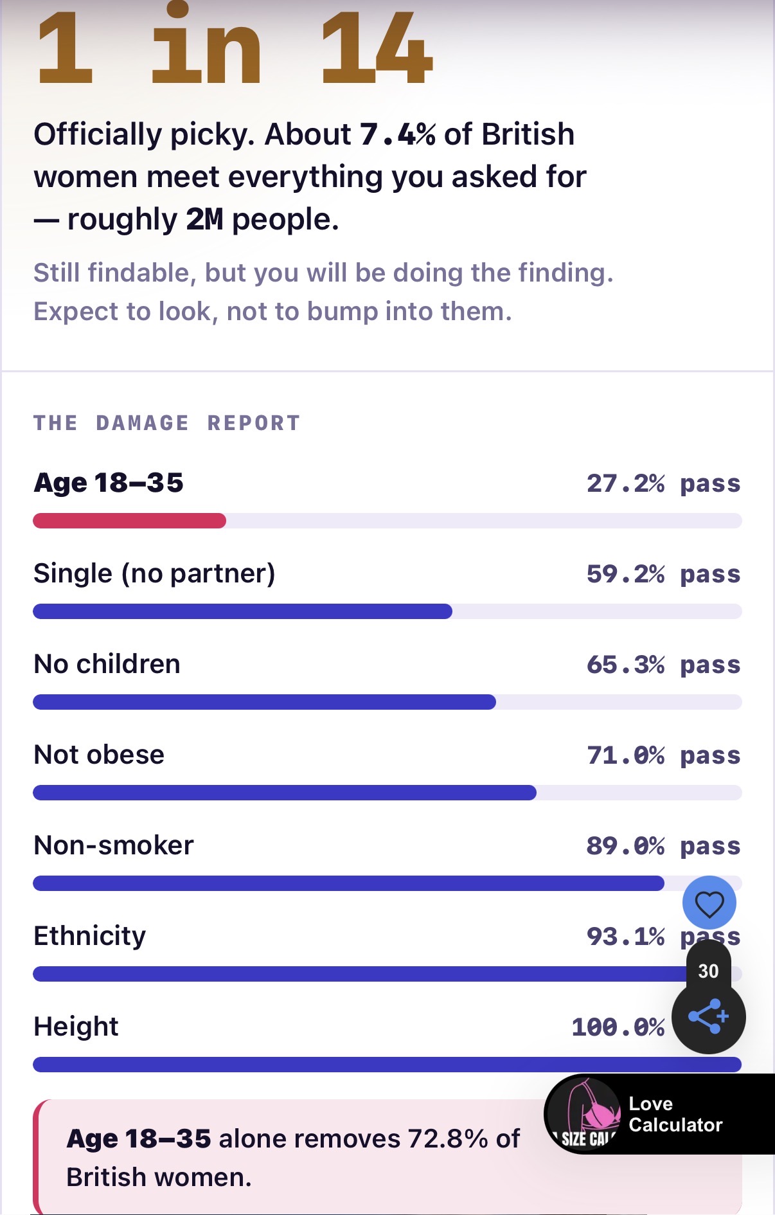775x1215 pixels.
Task: Click the Ethnicity progress bar
Action: click(x=387, y=974)
